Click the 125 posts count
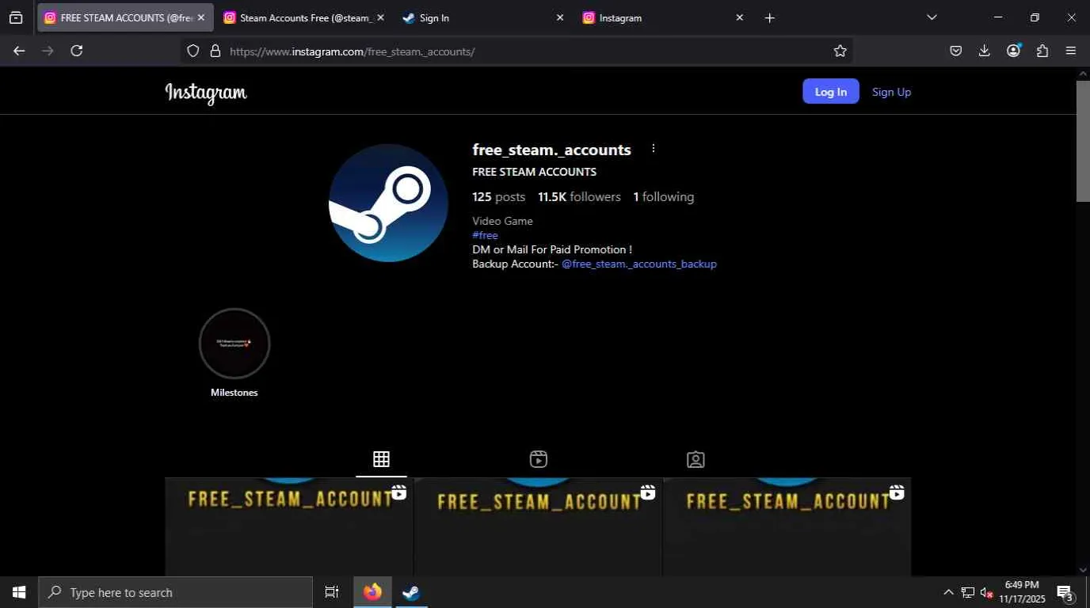Viewport: 1090px width, 608px height. pos(499,196)
